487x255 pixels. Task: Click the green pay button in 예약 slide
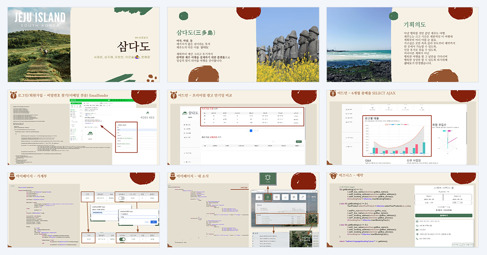(x=444, y=215)
